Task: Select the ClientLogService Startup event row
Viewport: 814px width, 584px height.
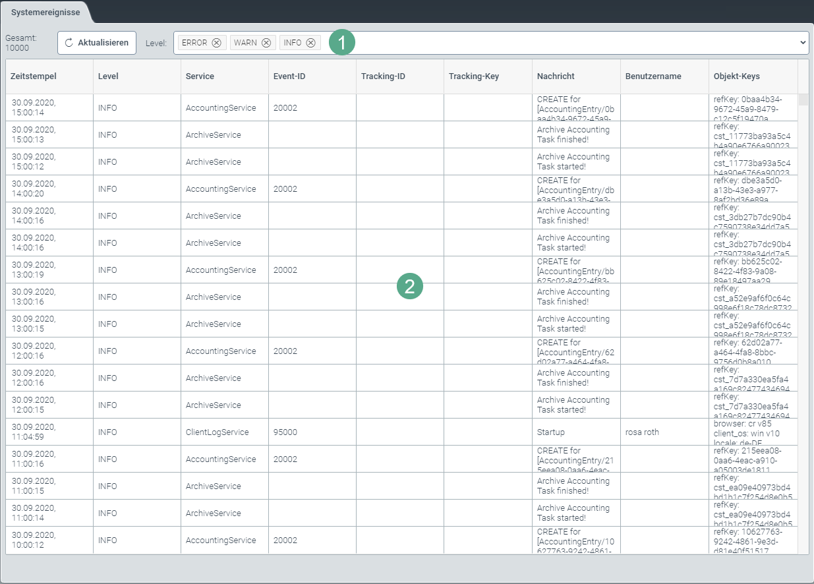Action: click(217, 432)
